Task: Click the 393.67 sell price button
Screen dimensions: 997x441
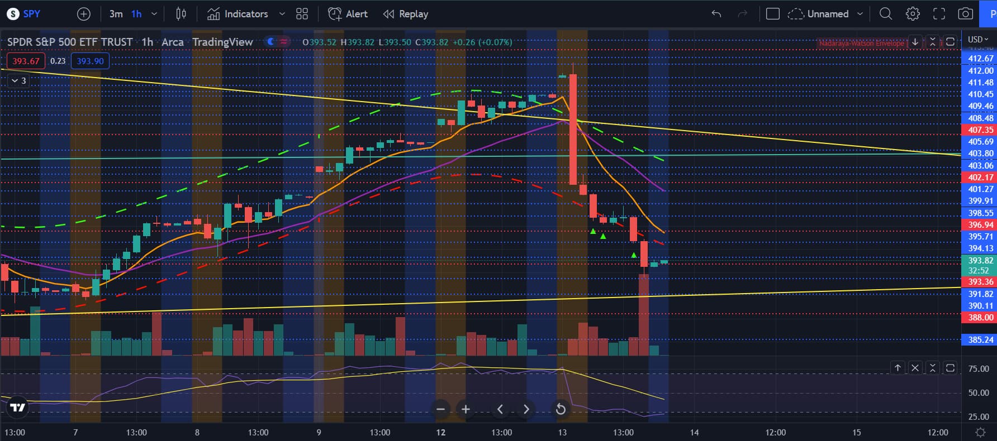Action: 26,61
